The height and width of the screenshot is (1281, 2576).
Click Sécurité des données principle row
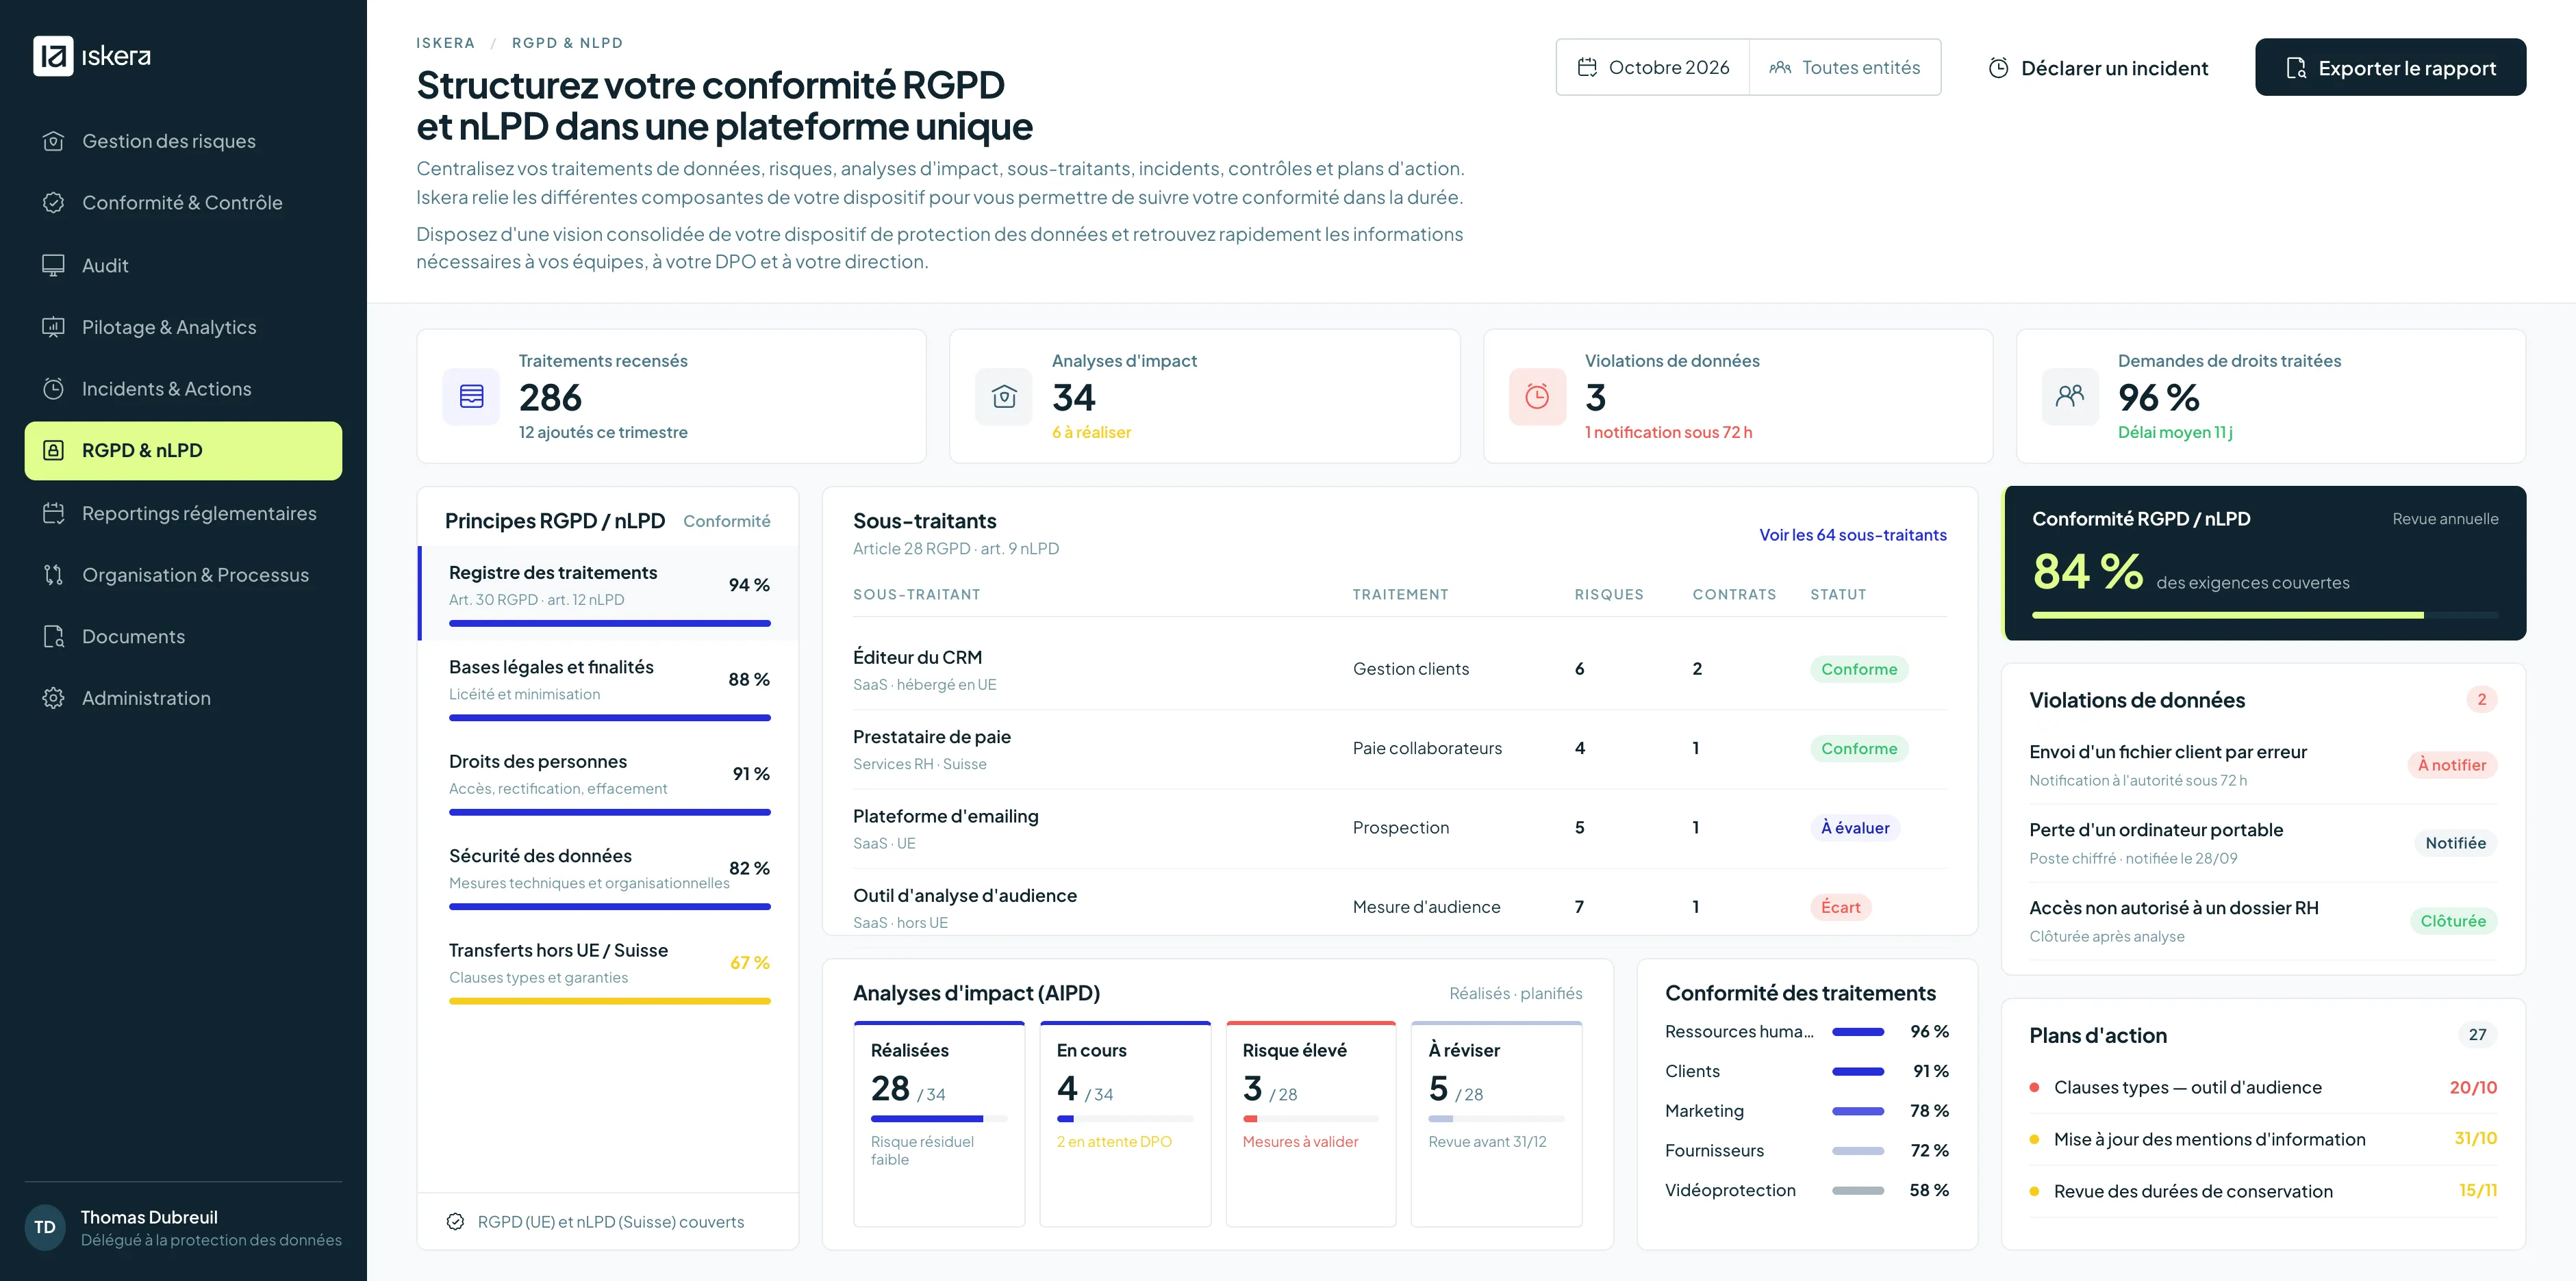point(609,877)
